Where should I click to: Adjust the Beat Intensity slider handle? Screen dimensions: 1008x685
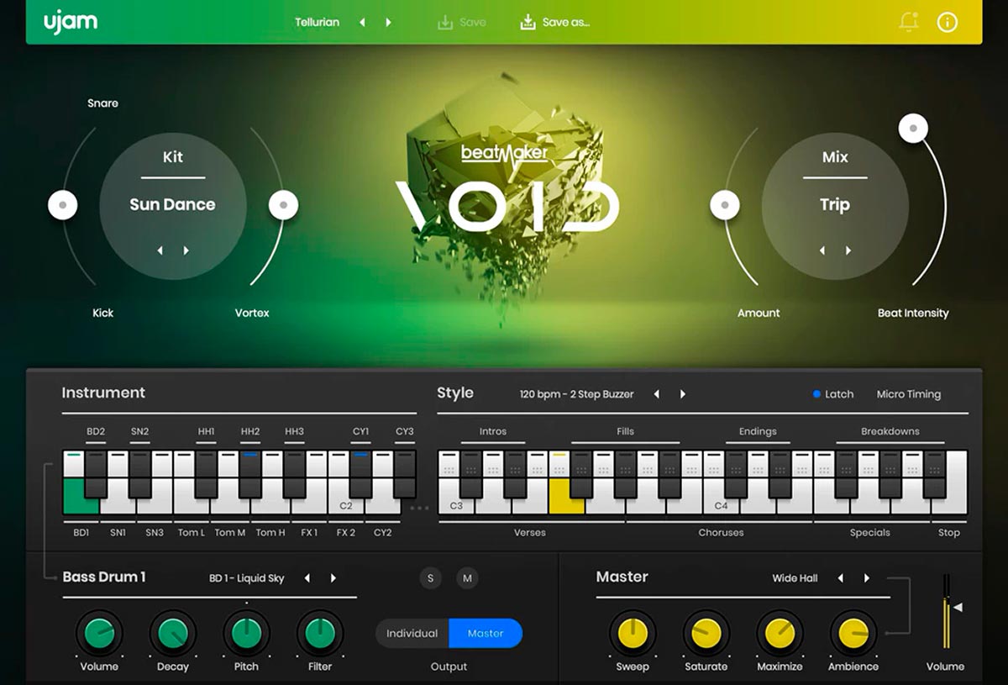click(x=913, y=129)
